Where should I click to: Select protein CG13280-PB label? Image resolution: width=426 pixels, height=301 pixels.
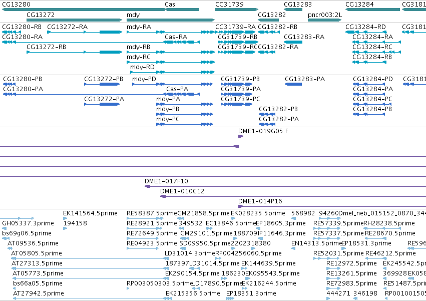point(23,79)
